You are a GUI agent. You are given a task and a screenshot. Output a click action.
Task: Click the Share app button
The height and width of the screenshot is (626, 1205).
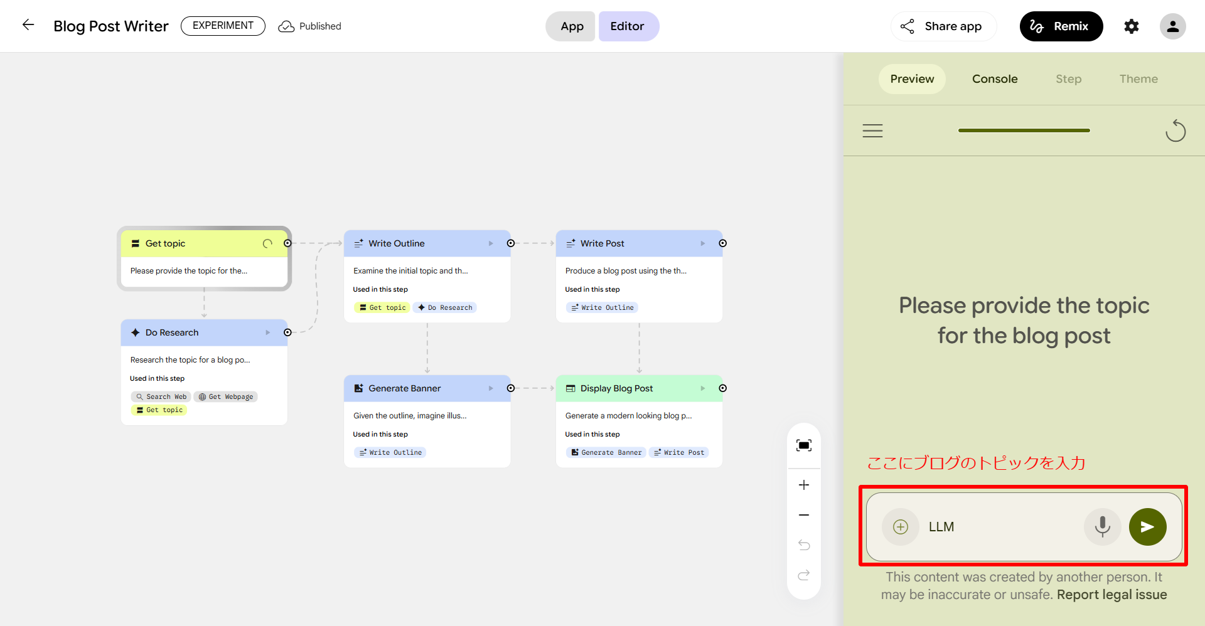pos(943,26)
